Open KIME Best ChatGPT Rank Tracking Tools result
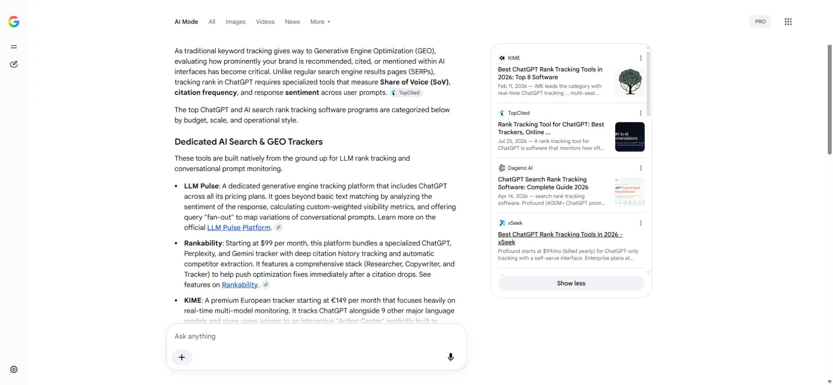 tap(550, 73)
